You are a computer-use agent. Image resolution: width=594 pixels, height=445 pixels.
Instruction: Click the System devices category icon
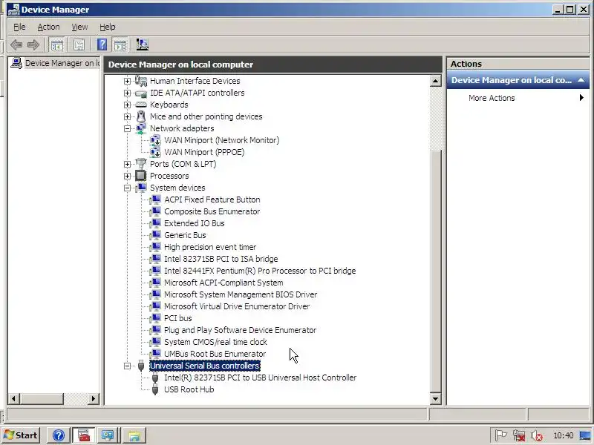coord(141,188)
